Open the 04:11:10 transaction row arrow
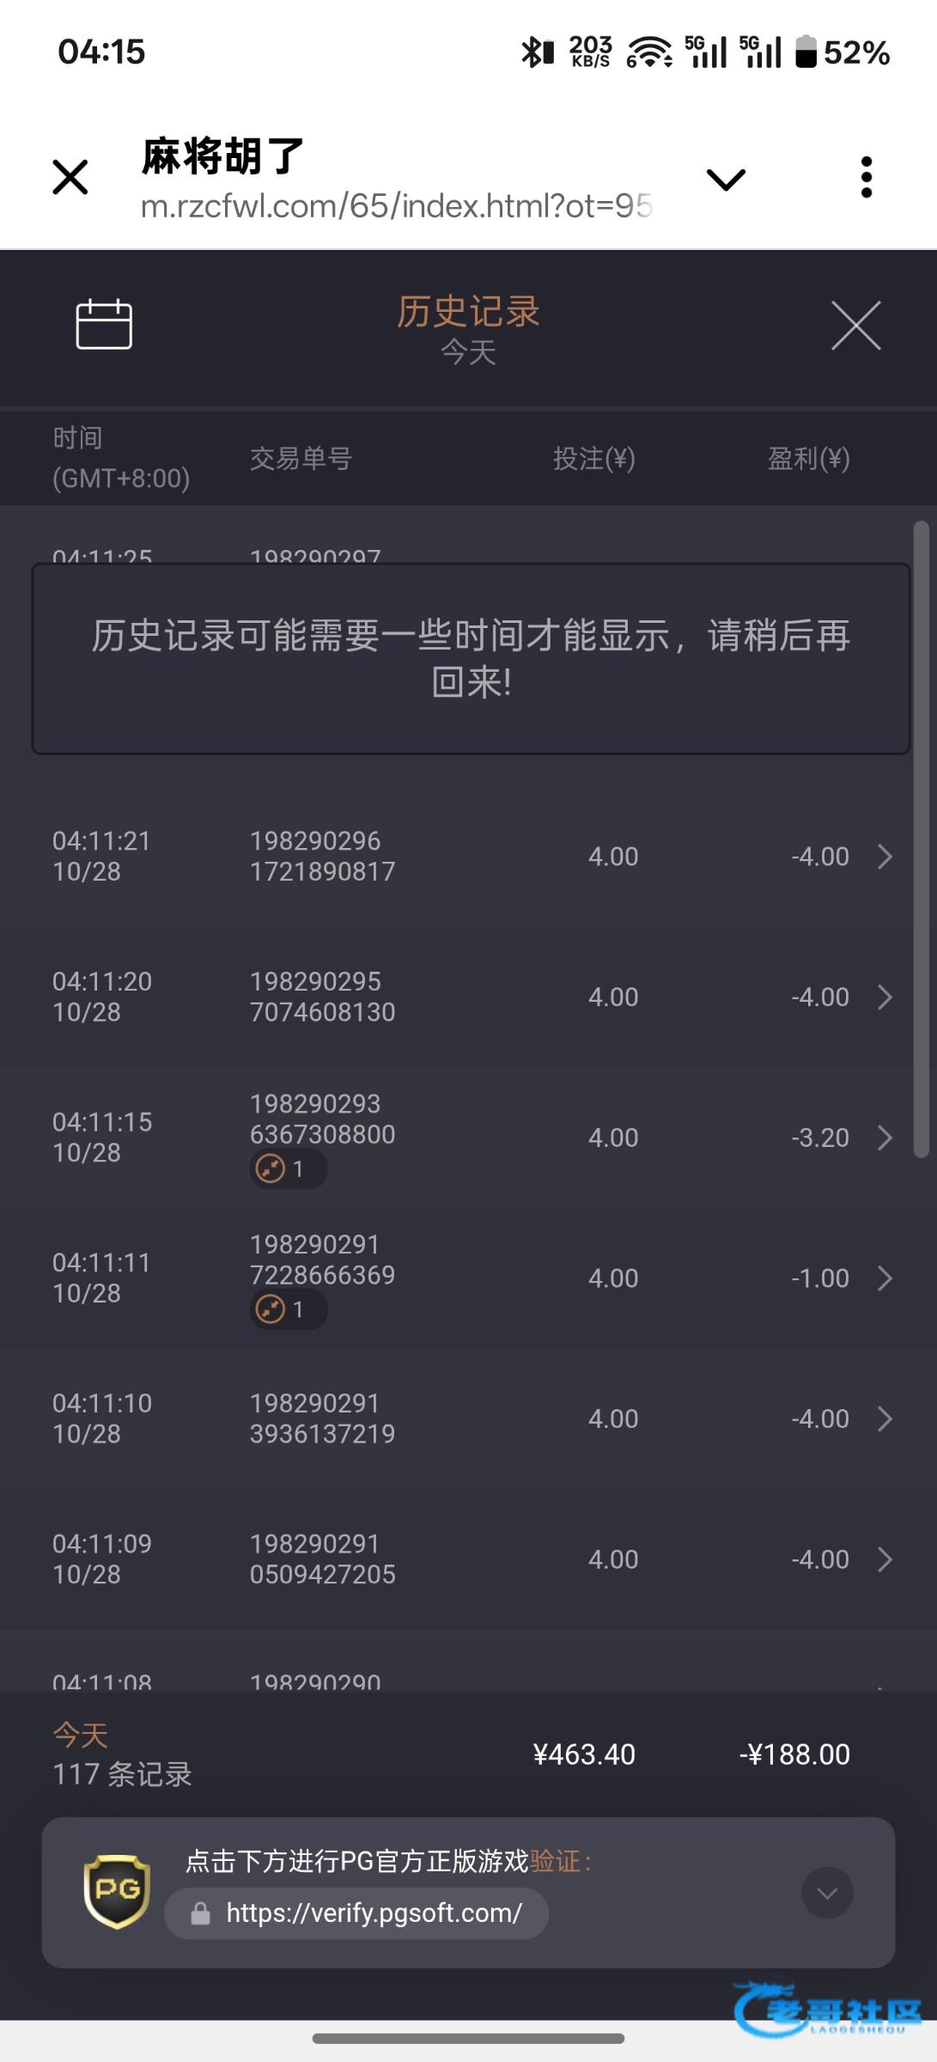The image size is (937, 2062). (885, 1418)
